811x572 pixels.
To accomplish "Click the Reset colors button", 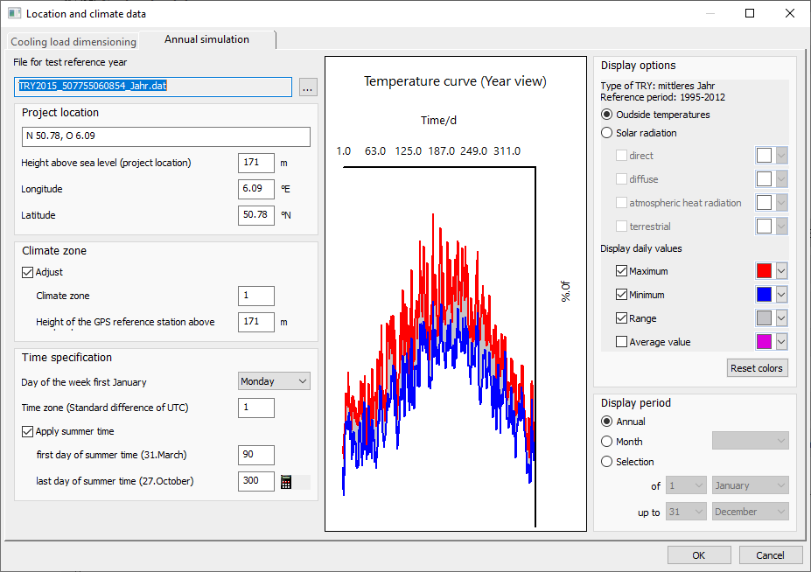I will (x=758, y=368).
